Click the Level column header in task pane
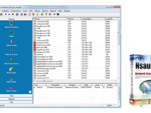Screen dimensions: 151x113 pyautogui.click(x=97, y=85)
